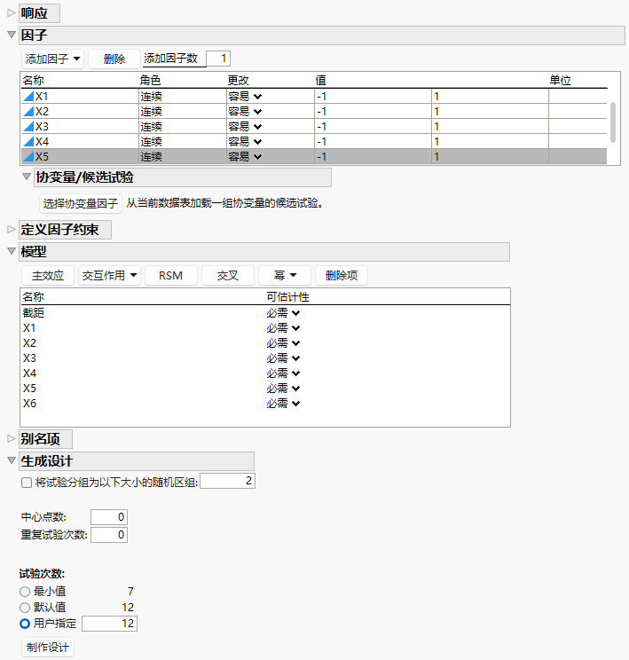Collapse the 因子 section
Image resolution: width=629 pixels, height=660 pixels.
click(x=12, y=35)
